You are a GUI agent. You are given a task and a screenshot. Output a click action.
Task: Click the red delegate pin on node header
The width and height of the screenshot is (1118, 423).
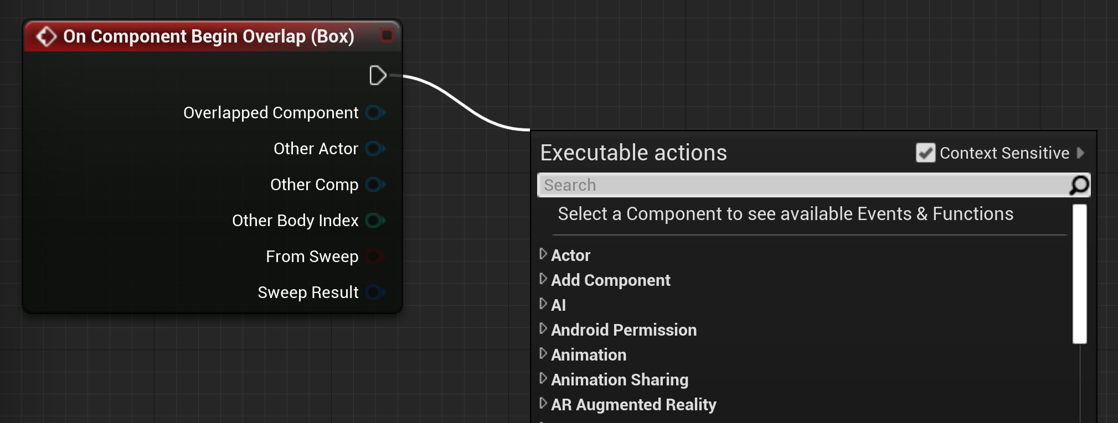point(387,35)
